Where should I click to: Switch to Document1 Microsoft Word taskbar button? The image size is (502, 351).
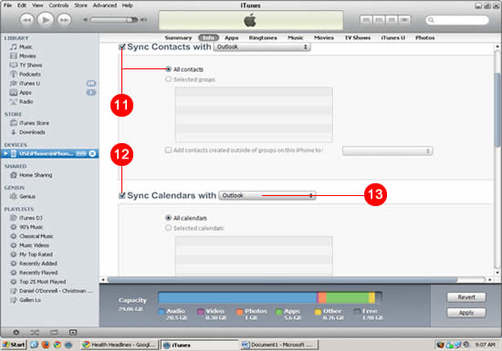[x=279, y=345]
